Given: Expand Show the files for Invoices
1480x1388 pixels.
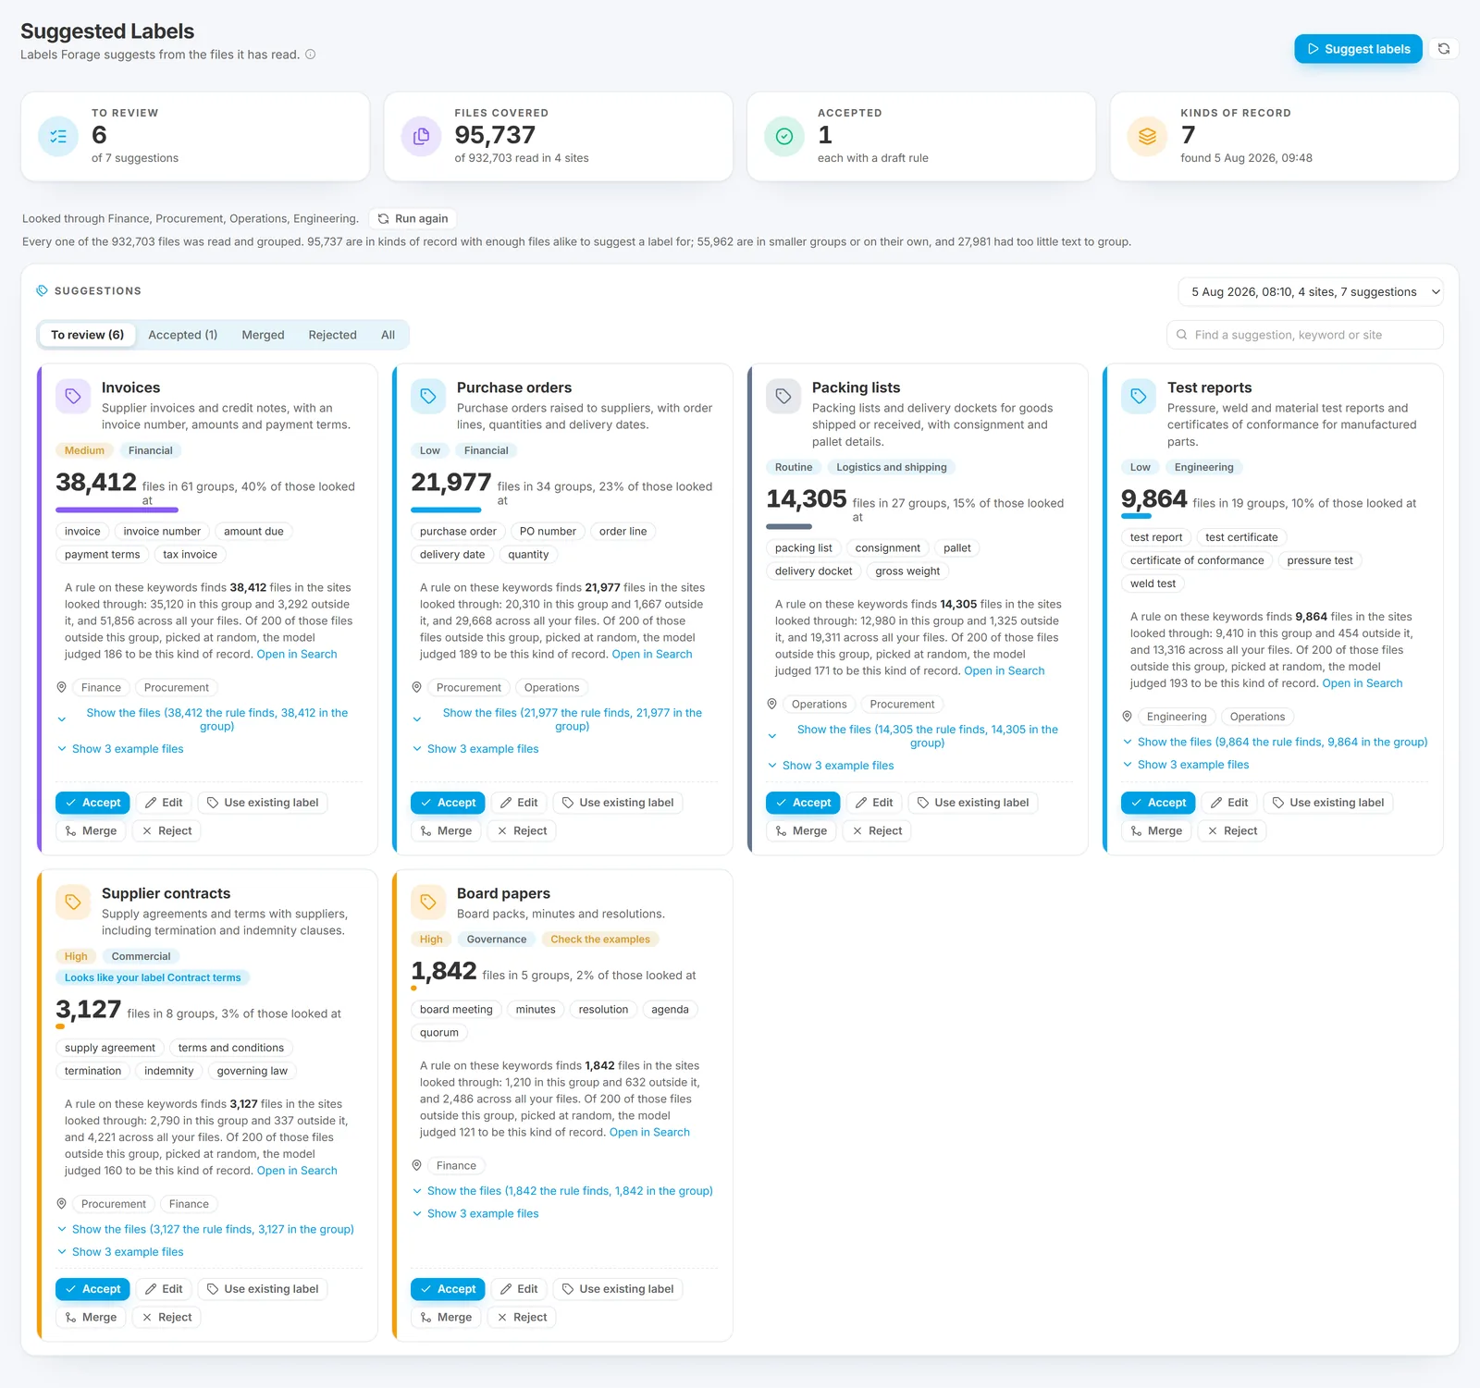Looking at the screenshot, I should 209,719.
